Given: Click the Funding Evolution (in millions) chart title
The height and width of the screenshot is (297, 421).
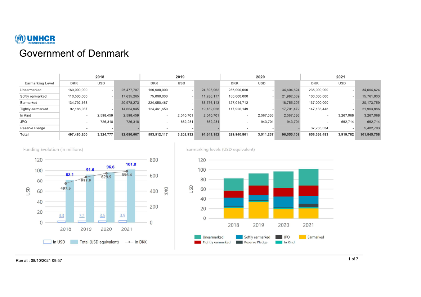Looking at the screenshot, I should click(x=53, y=149).
